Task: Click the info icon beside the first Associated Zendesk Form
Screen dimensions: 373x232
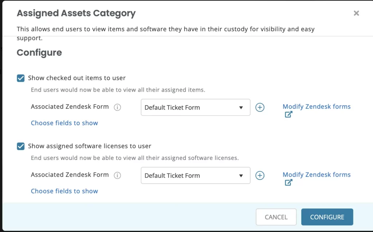Action: [x=117, y=107]
